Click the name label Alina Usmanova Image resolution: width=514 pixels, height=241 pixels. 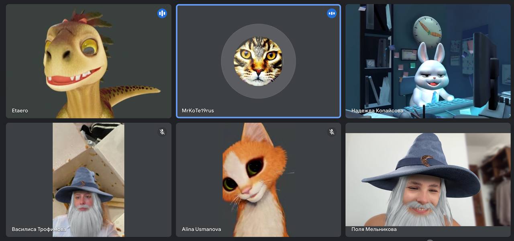coord(202,229)
